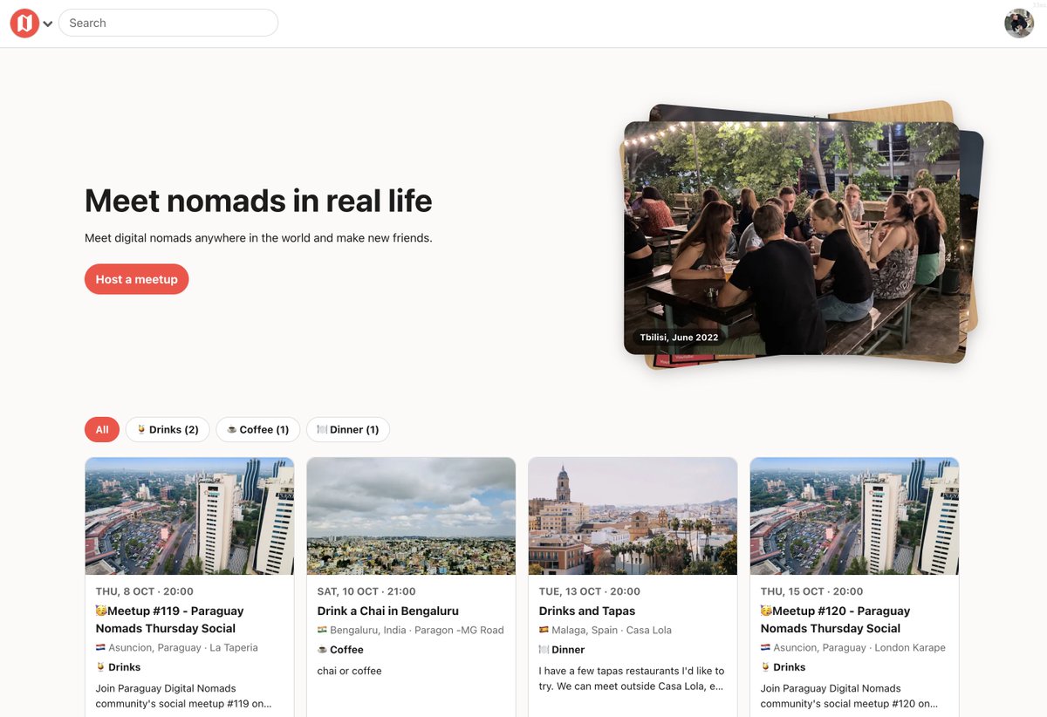Open Malaga cathedral photo thumbnail
The image size is (1047, 717).
[633, 516]
